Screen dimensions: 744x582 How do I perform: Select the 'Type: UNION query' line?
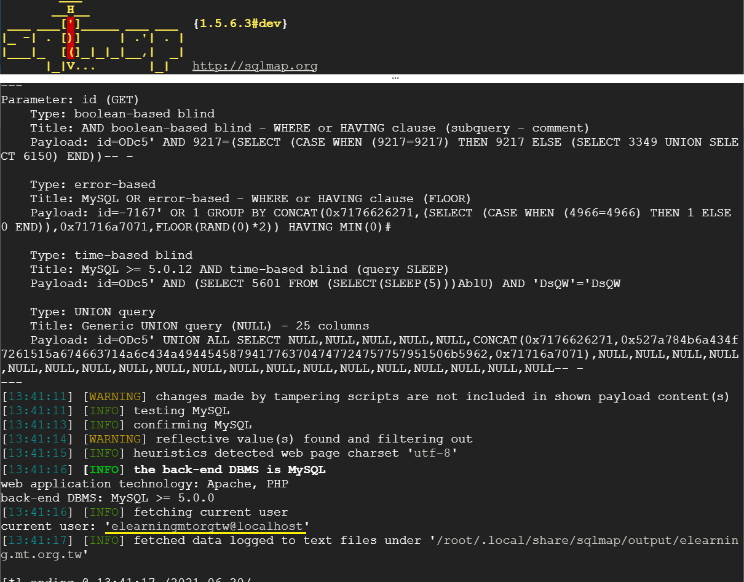coord(93,312)
